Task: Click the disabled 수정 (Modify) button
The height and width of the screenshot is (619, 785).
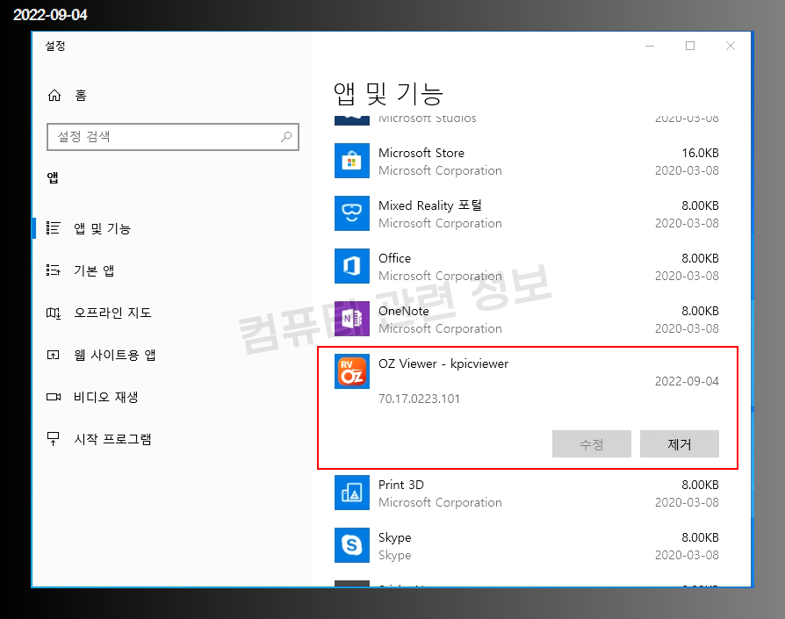Action: (592, 444)
